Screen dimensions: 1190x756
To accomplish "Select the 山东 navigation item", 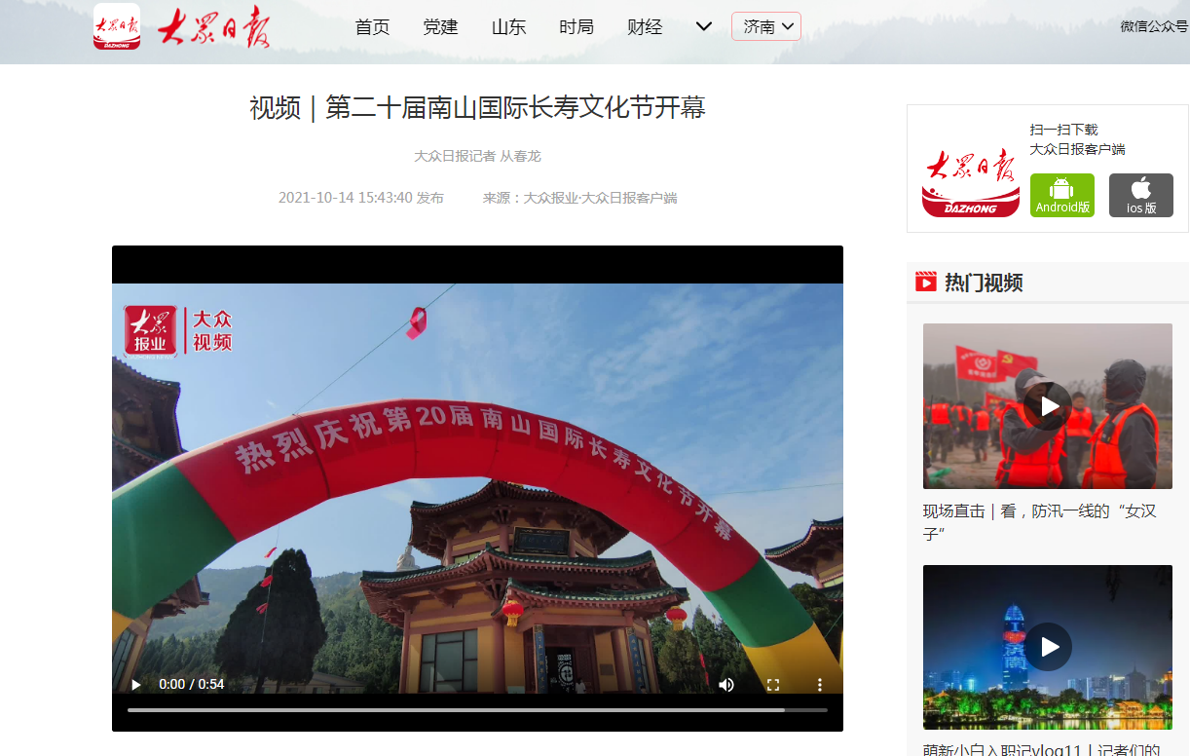I will click(508, 27).
